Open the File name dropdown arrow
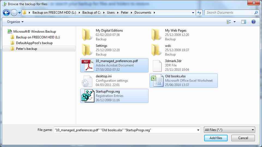 [x=198, y=130]
